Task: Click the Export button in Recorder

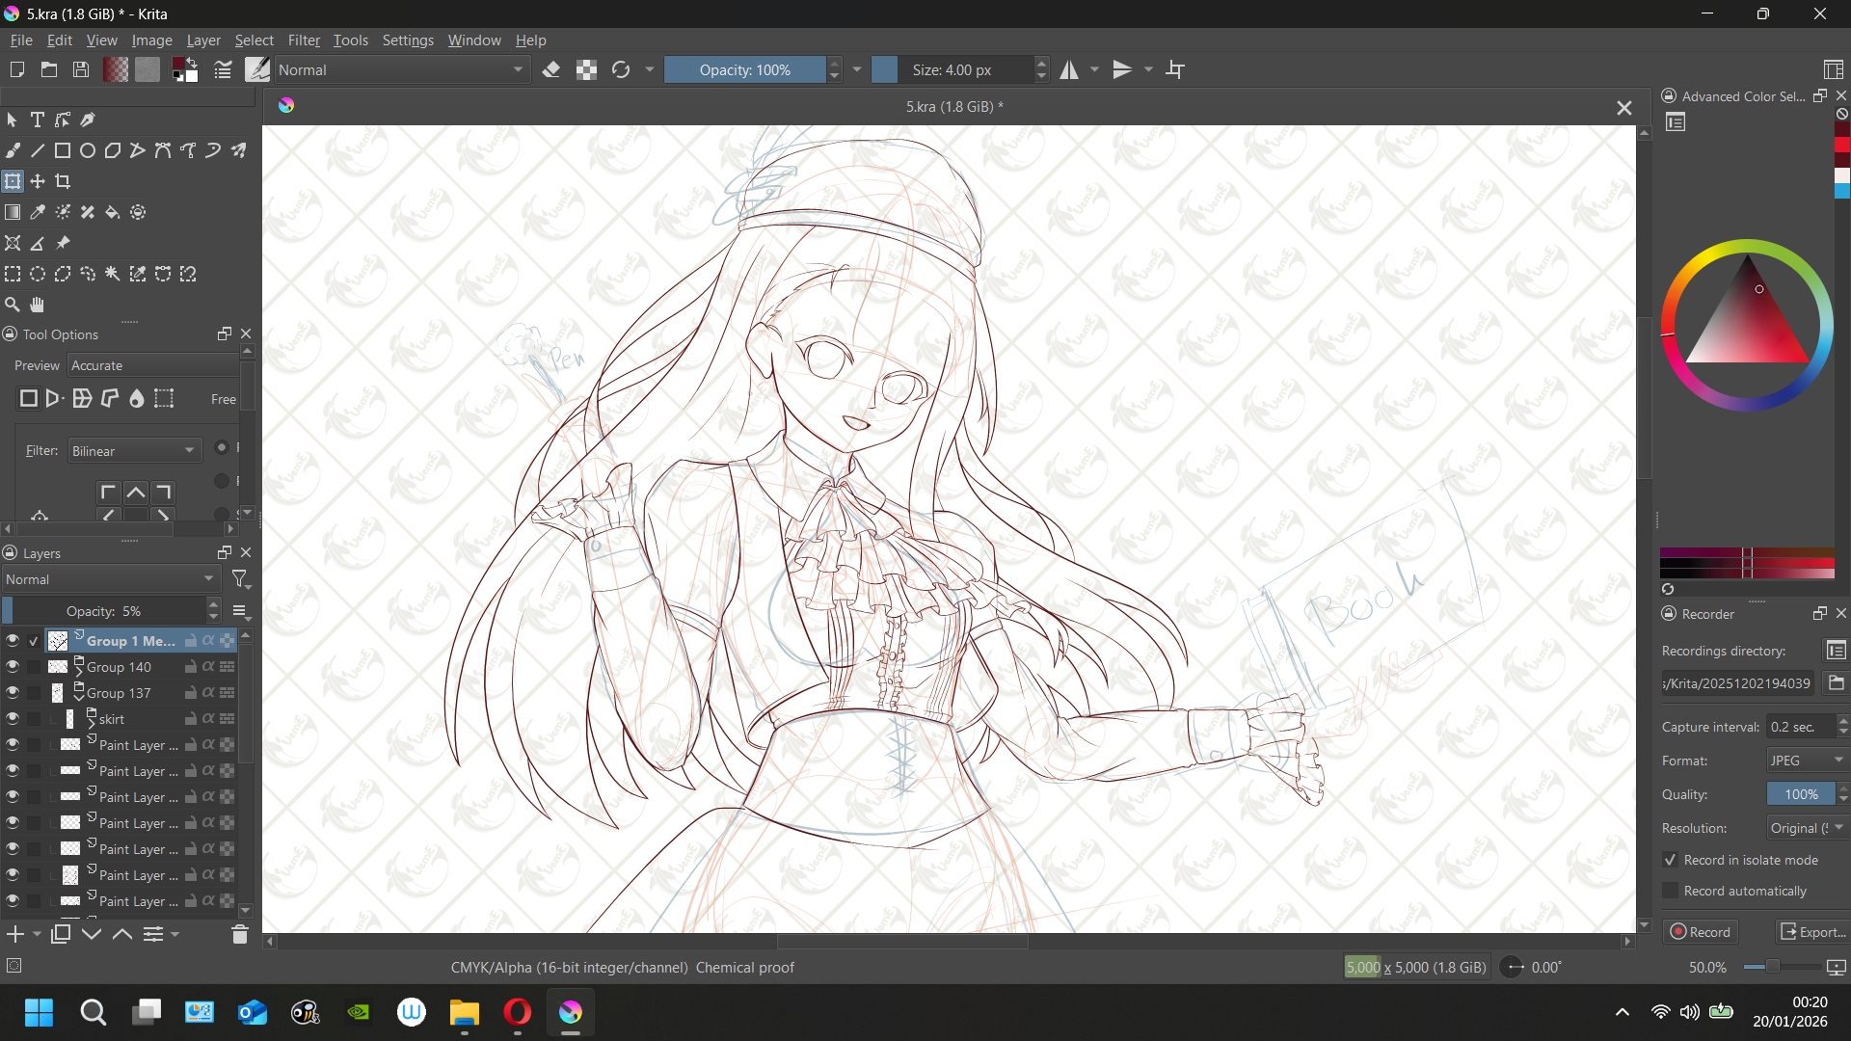Action: click(1811, 931)
